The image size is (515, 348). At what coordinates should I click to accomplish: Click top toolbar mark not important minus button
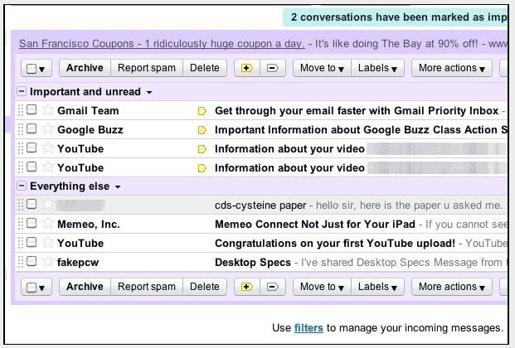click(x=272, y=68)
